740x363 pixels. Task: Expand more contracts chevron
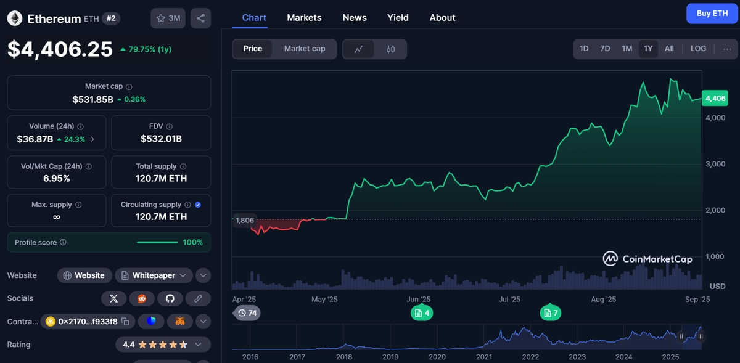[203, 321]
